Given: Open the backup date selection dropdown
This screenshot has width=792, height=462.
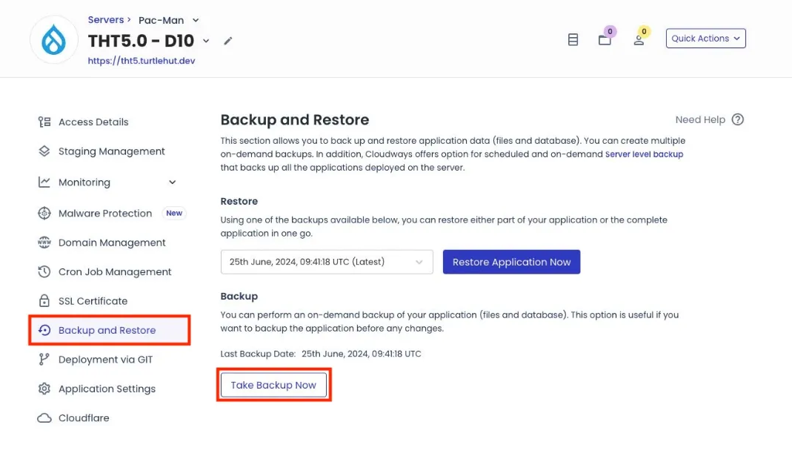Looking at the screenshot, I should (x=326, y=262).
